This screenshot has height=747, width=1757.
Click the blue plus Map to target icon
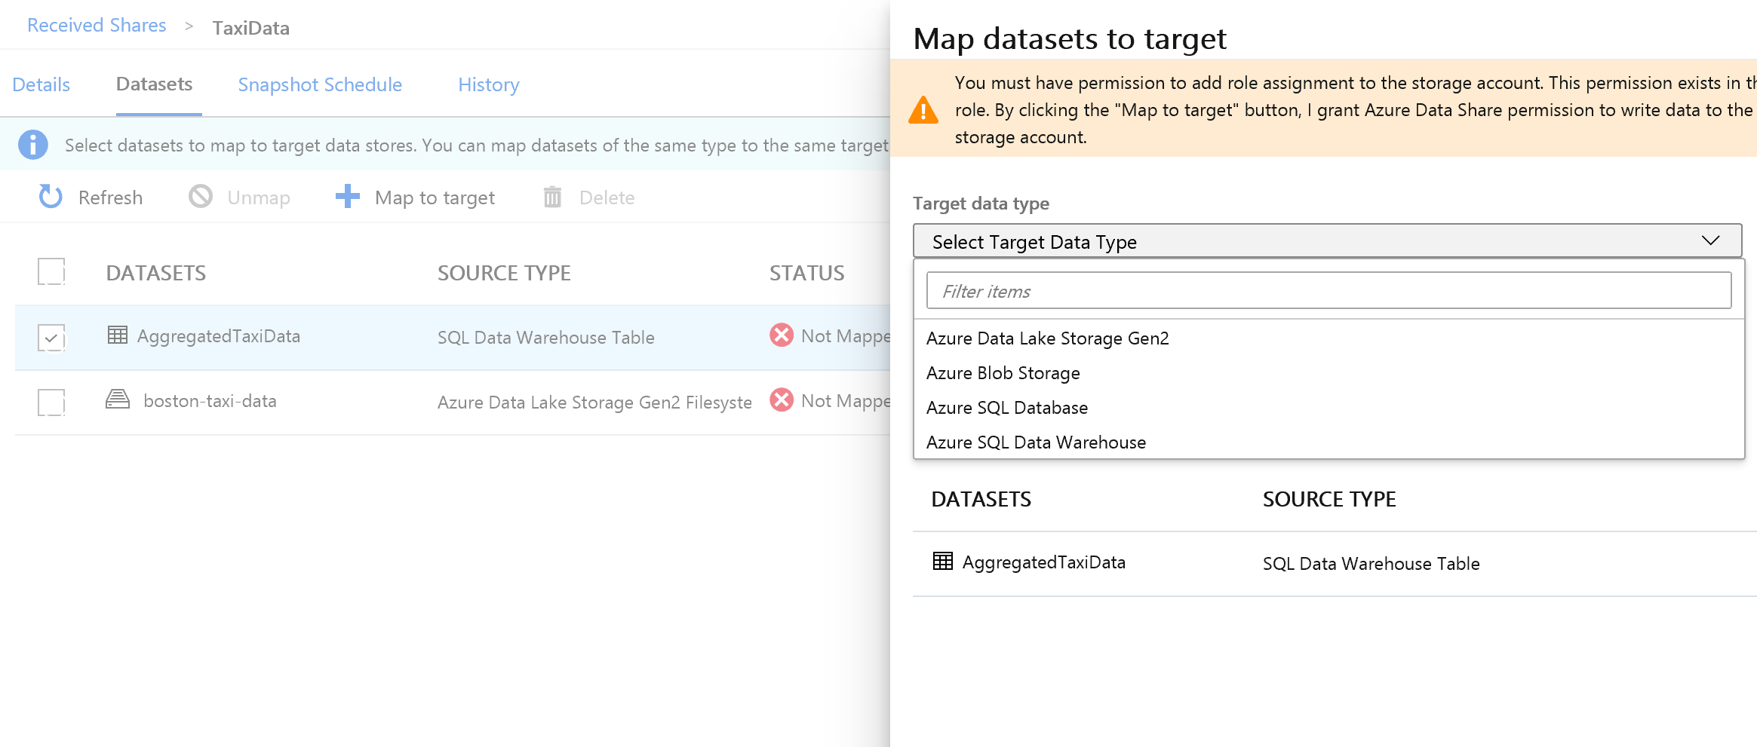tap(348, 196)
